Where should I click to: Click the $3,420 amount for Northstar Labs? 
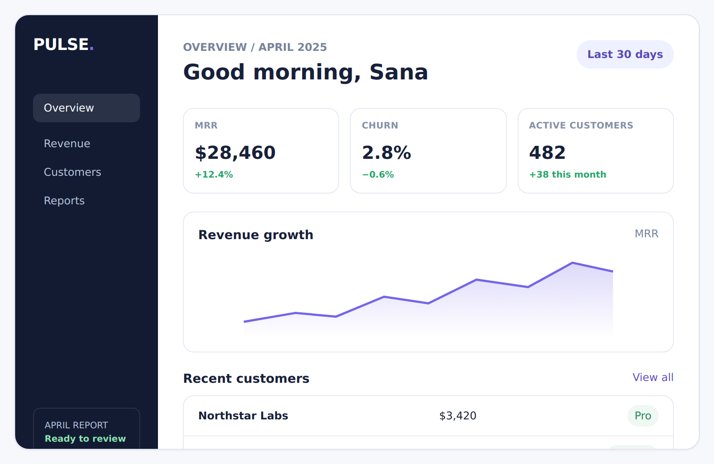pos(458,416)
